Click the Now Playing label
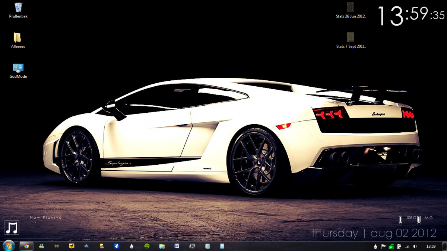The image size is (447, 251). pos(46,218)
